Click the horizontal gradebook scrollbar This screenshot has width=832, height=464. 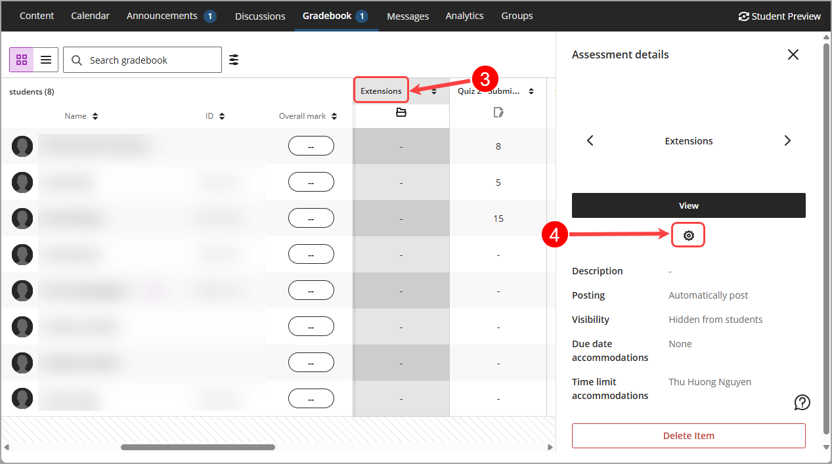click(198, 448)
